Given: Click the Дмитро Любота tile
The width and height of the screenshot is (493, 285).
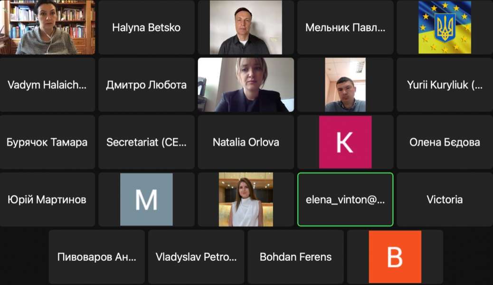Looking at the screenshot, I should click(x=146, y=85).
